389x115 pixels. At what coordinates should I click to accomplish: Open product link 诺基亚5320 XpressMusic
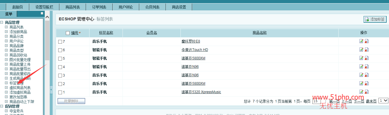201,92
